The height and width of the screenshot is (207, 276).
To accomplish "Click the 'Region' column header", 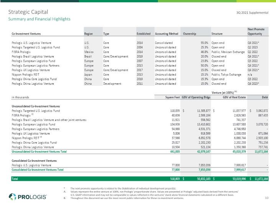I will tap(89, 34).
